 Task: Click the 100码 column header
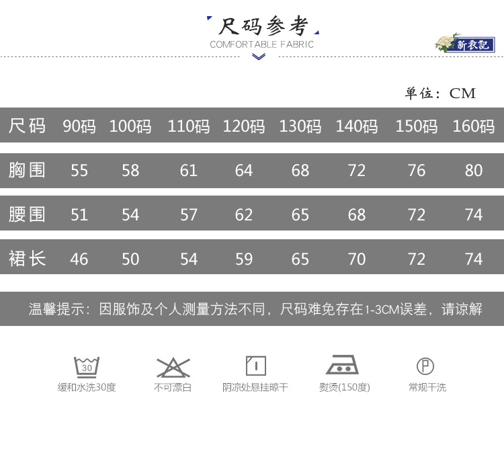(x=130, y=126)
